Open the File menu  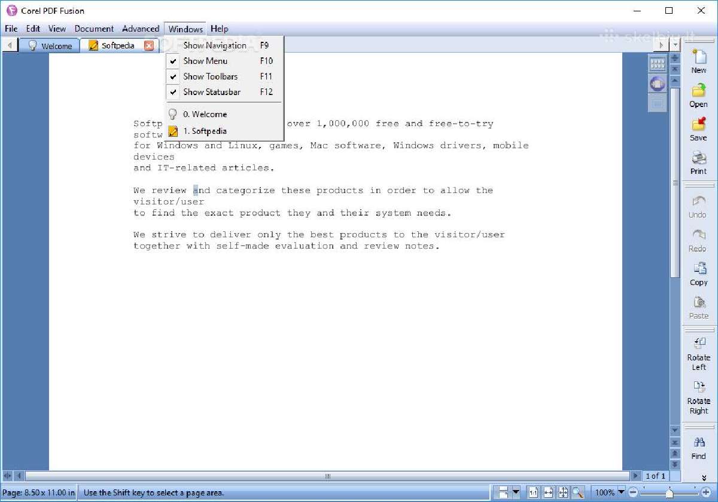pos(11,29)
